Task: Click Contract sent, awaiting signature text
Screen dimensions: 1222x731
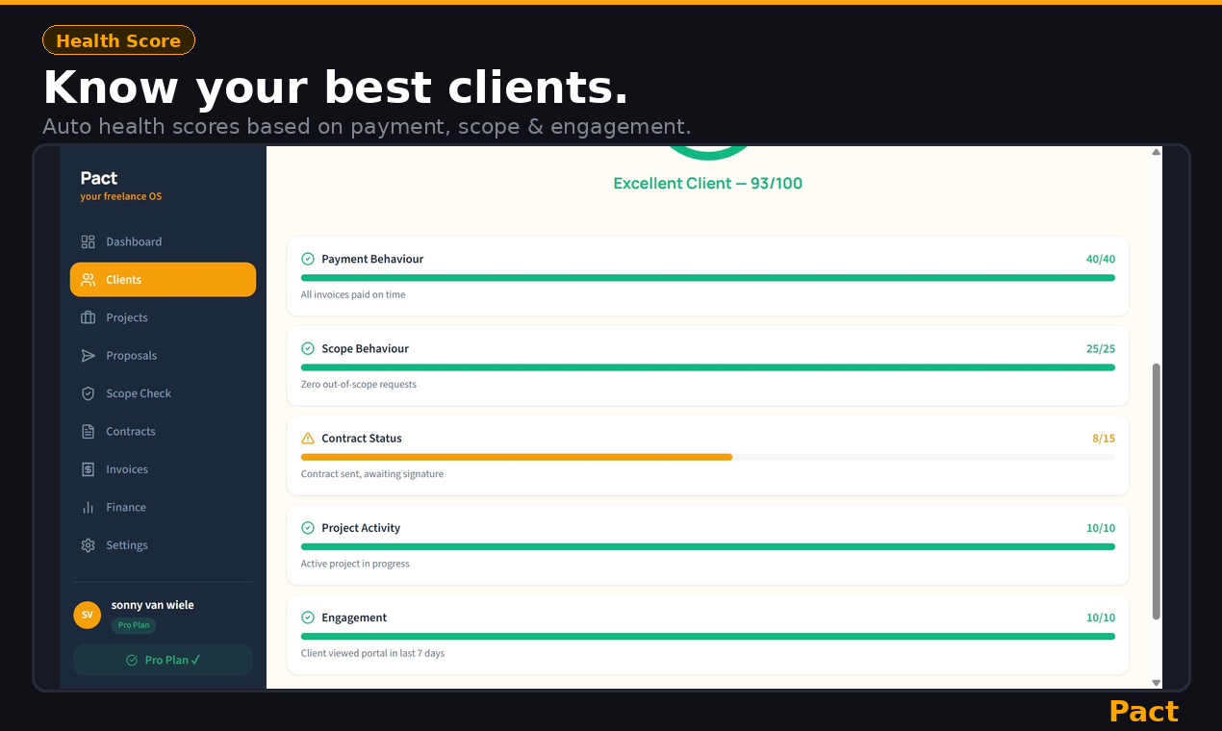Action: [x=372, y=474]
